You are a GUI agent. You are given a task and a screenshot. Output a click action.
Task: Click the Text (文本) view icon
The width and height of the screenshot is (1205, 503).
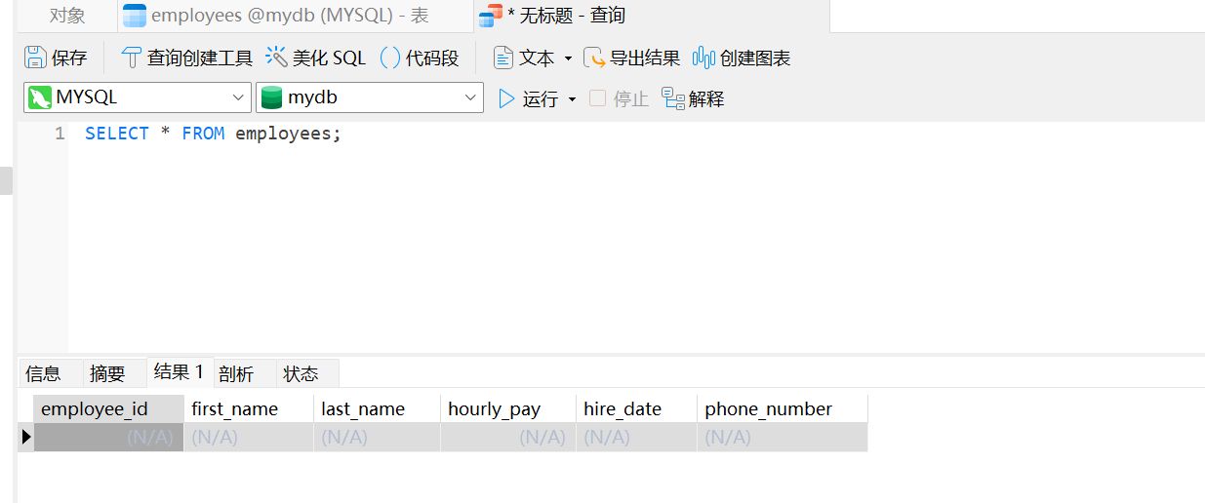pos(503,58)
